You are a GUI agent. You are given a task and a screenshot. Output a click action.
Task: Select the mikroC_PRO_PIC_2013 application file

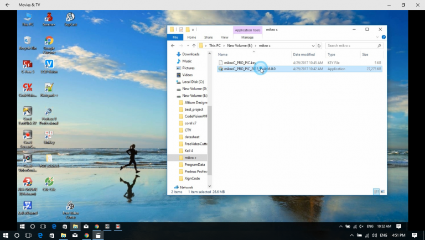(x=246, y=69)
